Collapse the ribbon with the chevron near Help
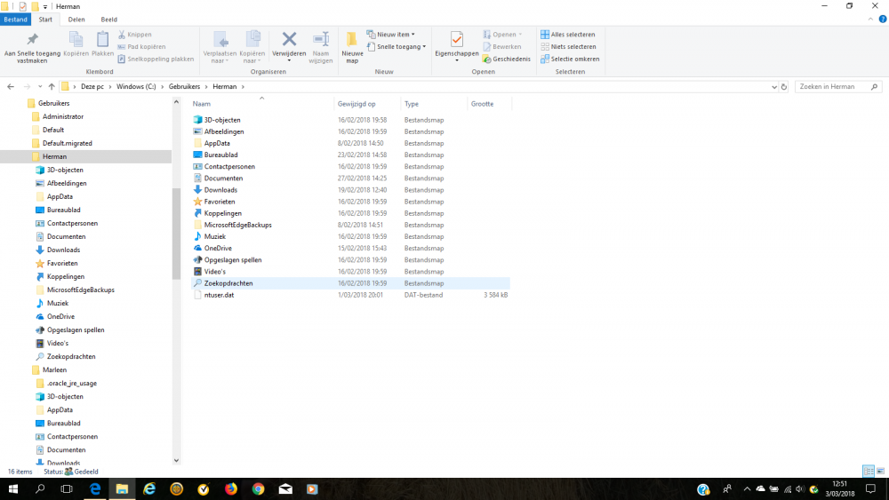Viewport: 889px width, 500px height. coord(869,19)
